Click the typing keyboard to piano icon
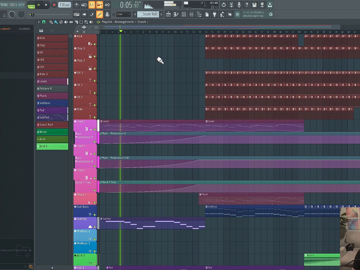The height and width of the screenshot is (270, 360). pyautogui.click(x=76, y=14)
